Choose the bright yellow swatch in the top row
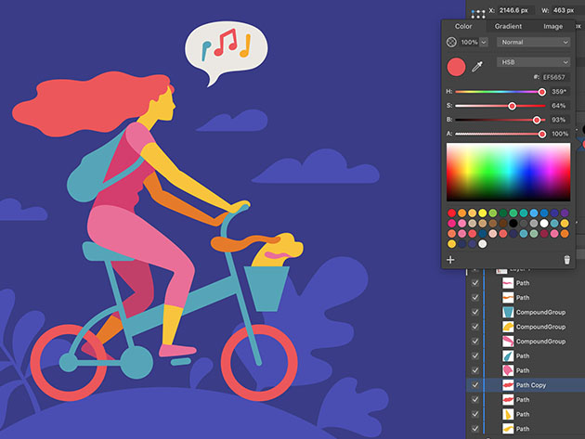585x439 pixels. [x=483, y=213]
